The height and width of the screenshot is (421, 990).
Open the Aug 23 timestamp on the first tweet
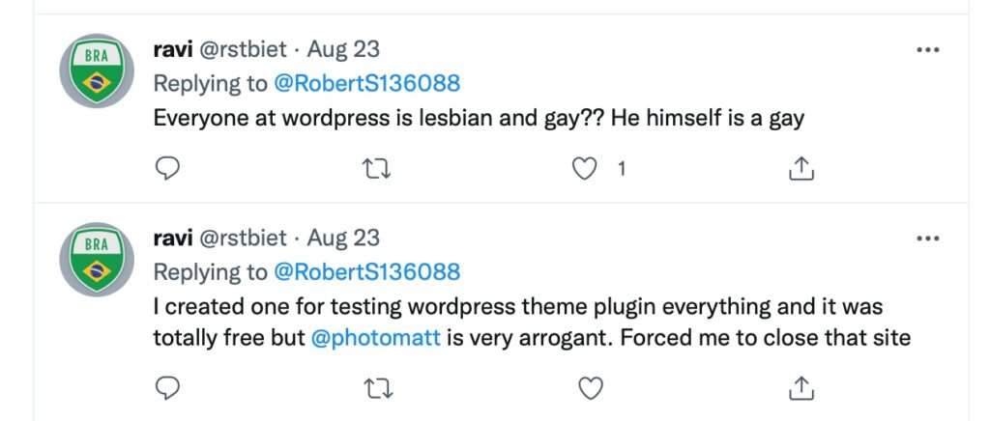point(343,48)
